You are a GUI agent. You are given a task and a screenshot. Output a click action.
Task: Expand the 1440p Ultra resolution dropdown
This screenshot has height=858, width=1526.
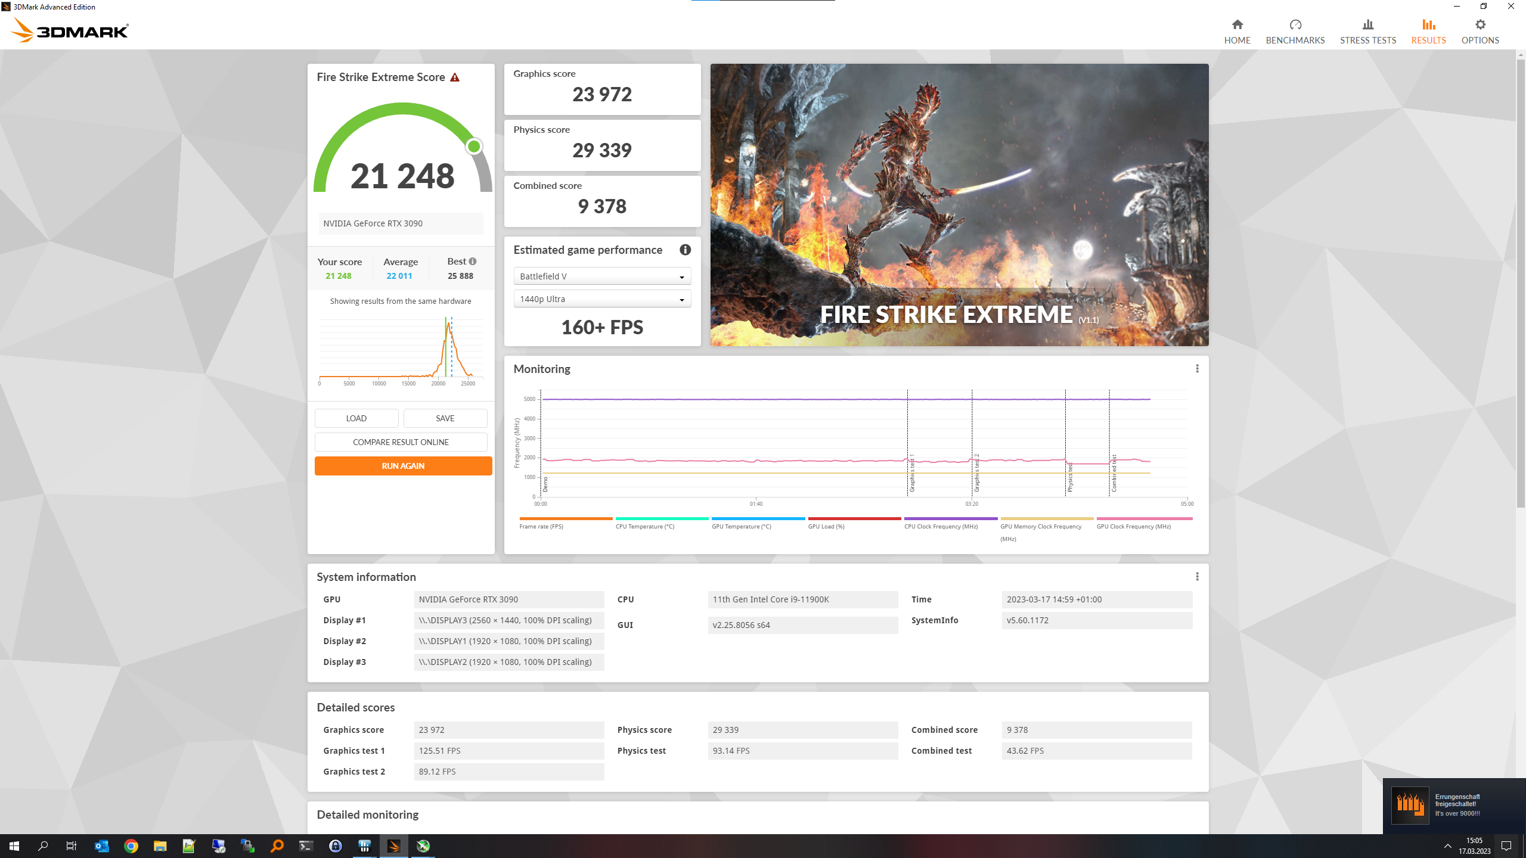[602, 299]
